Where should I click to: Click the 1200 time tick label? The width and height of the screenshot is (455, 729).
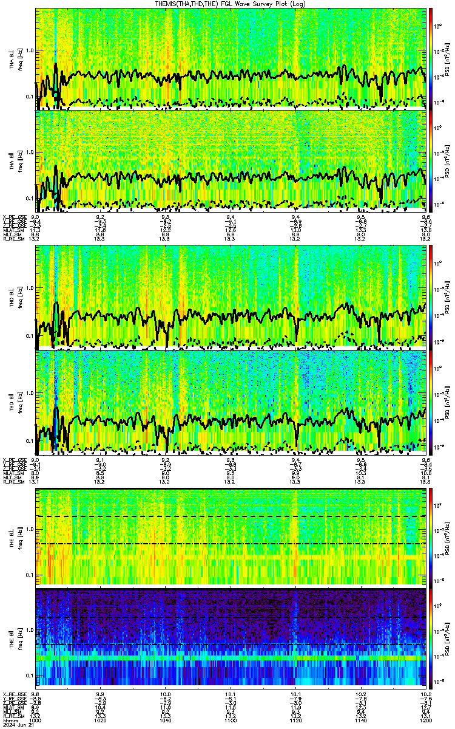425,720
